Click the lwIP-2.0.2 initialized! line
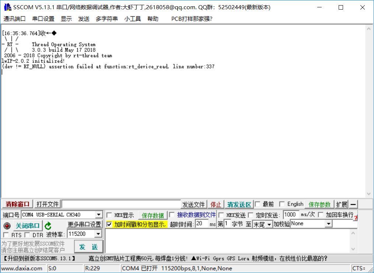 coord(33,61)
